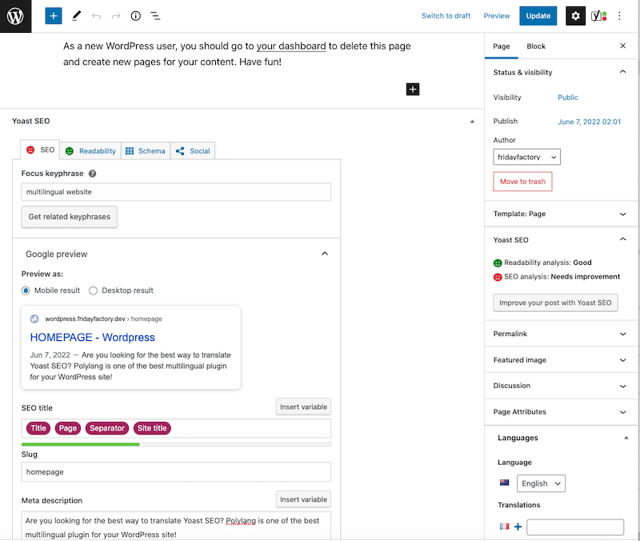Click the HOMEPAGE - Wordpress preview title
The height and width of the screenshot is (541, 640).
tap(93, 337)
